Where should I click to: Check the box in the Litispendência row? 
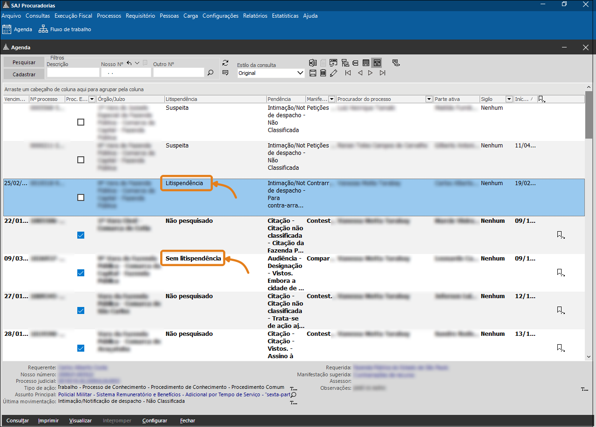[x=81, y=197]
